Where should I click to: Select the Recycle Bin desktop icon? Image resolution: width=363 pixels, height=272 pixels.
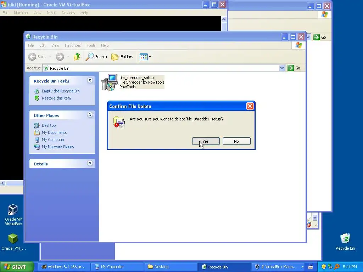point(345,242)
